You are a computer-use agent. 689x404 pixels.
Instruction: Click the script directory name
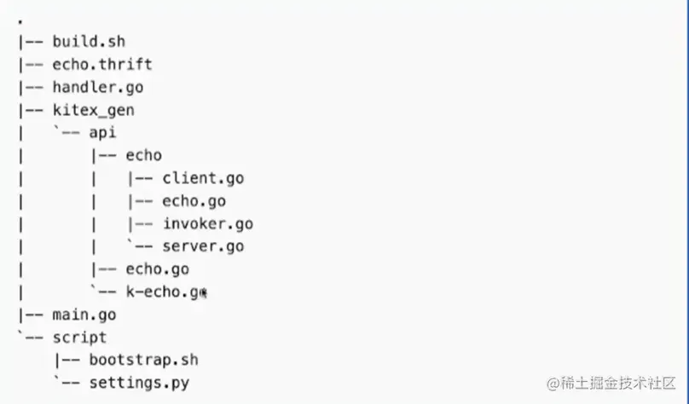[x=79, y=338]
